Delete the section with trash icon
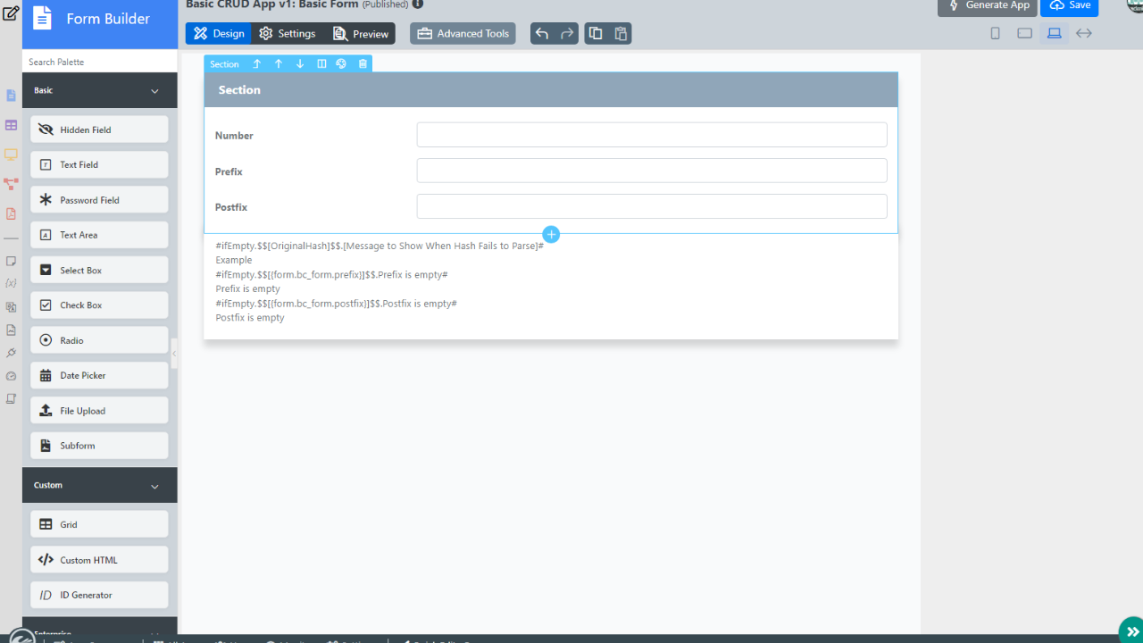 click(363, 64)
